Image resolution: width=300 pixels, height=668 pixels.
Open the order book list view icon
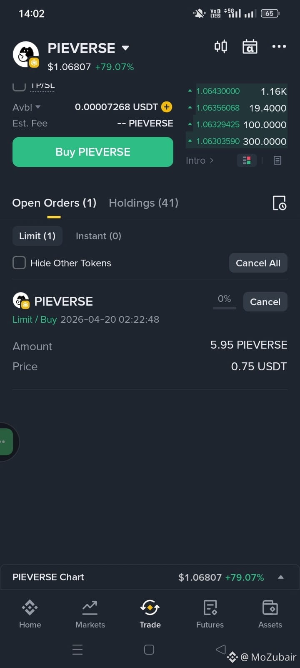(x=277, y=160)
